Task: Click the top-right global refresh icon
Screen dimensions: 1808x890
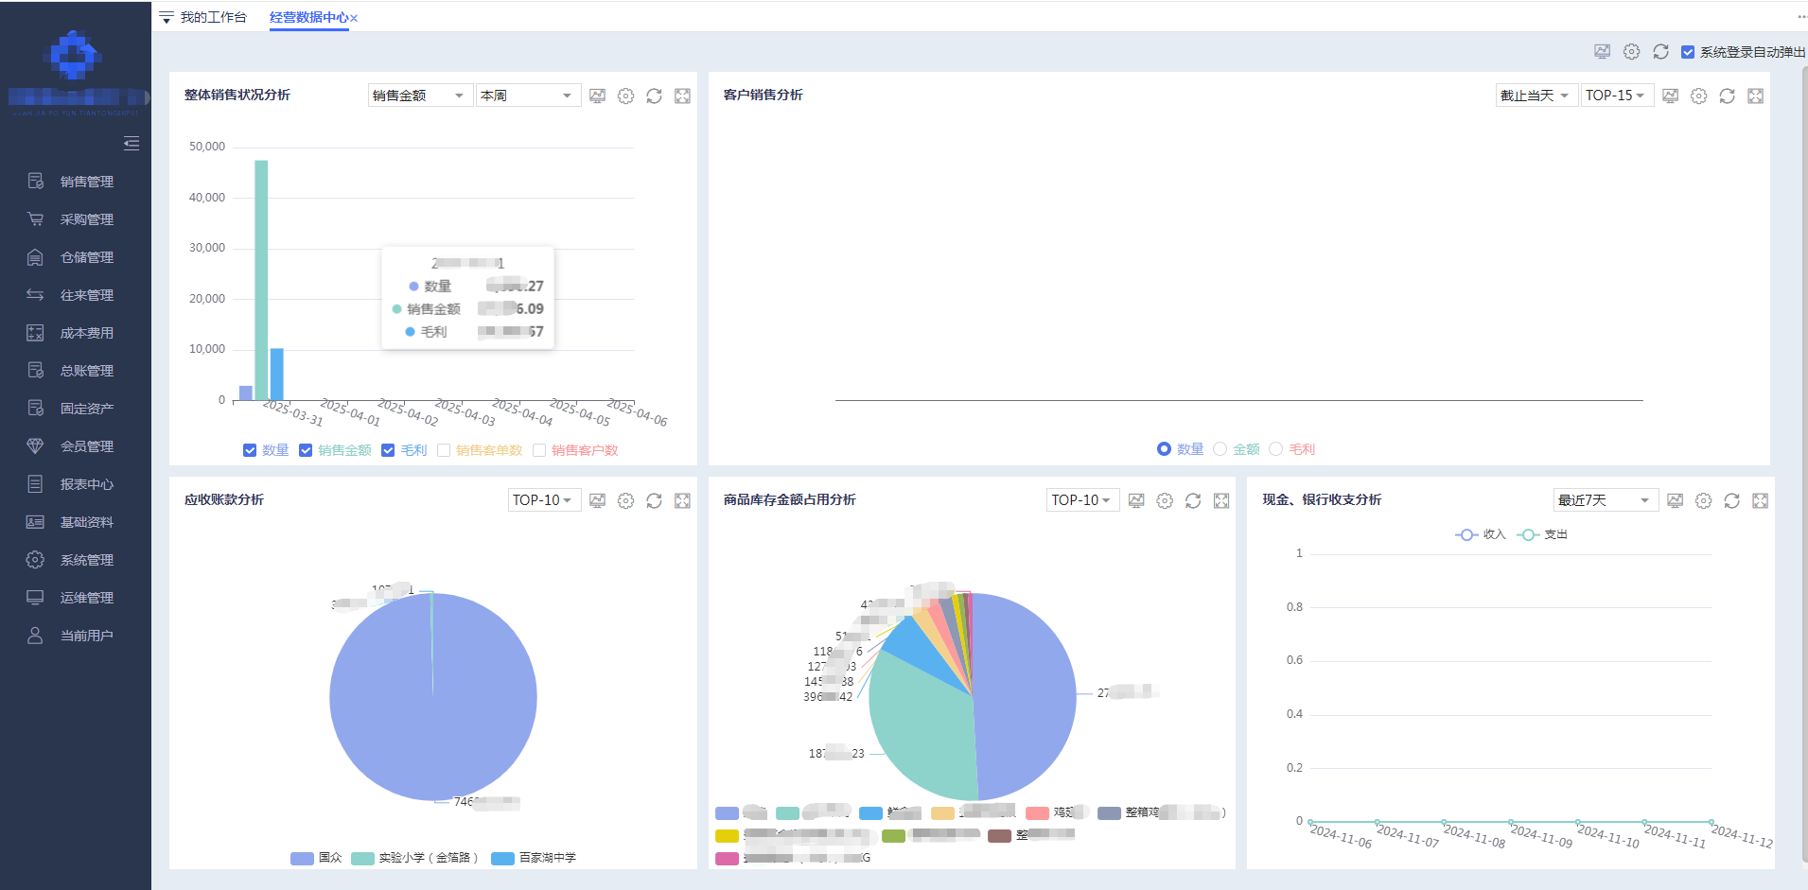Action: coord(1660,52)
